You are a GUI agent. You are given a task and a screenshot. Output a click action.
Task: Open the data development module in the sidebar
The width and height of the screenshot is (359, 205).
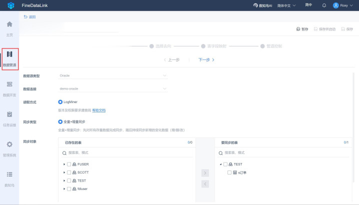(x=9, y=89)
